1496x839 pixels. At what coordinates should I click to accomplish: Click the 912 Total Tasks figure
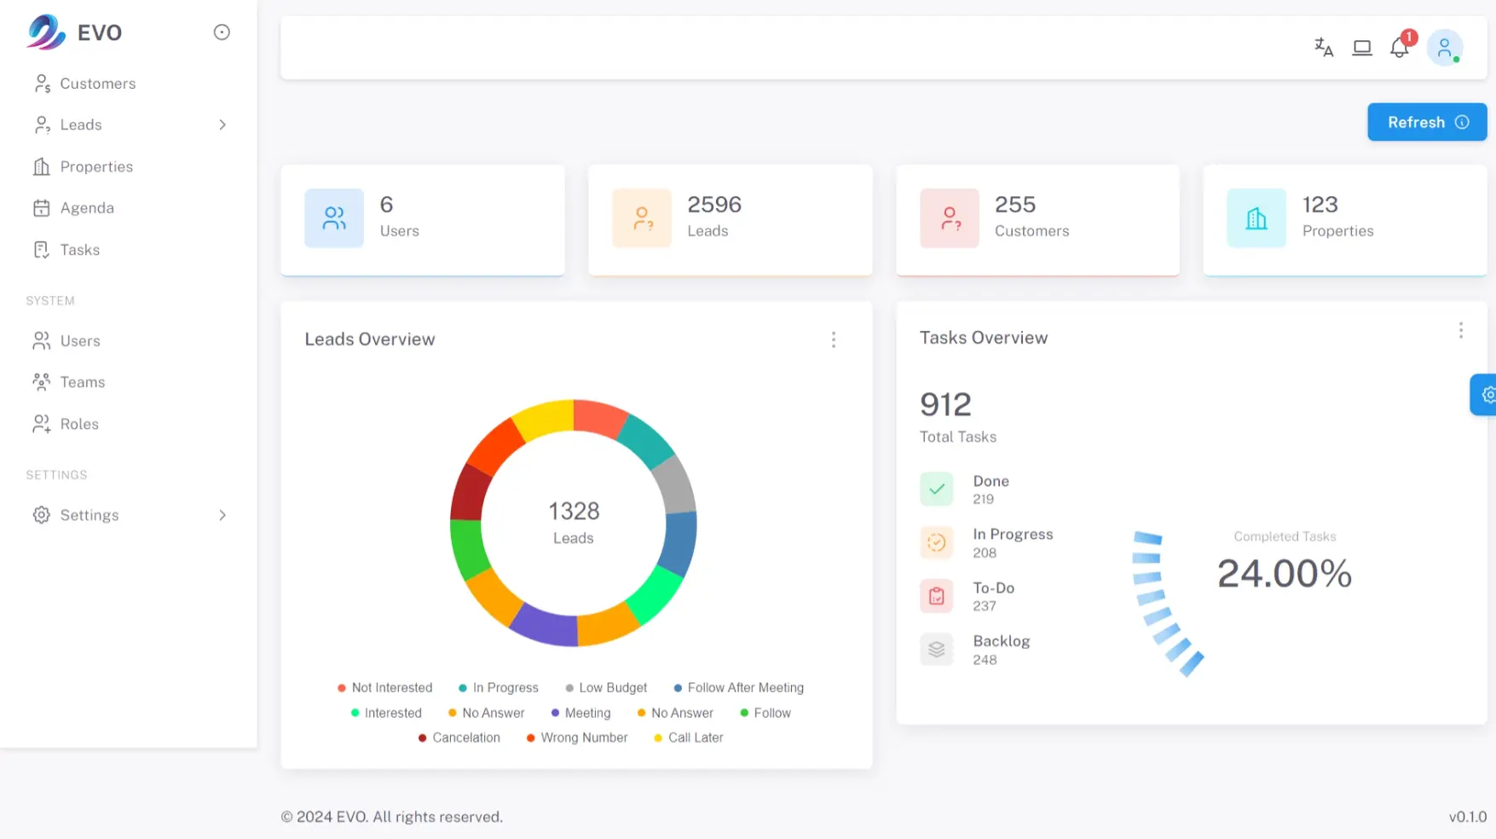[x=945, y=404]
